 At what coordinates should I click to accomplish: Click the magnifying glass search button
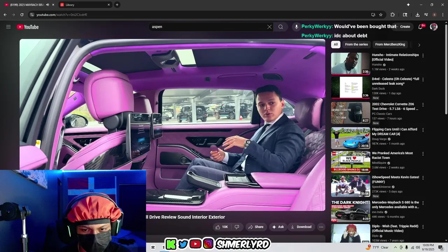click(x=281, y=27)
